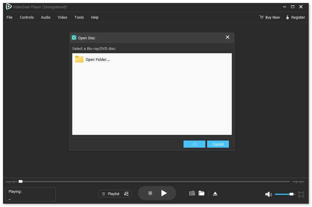The image size is (312, 207).
Task: Open the Tools menu
Action: 79,17
